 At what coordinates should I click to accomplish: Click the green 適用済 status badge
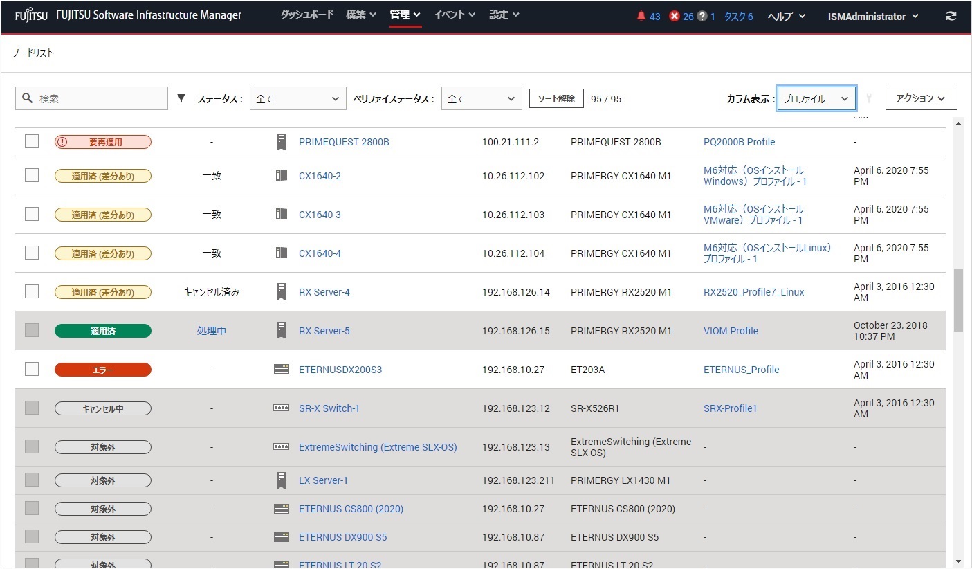[103, 331]
